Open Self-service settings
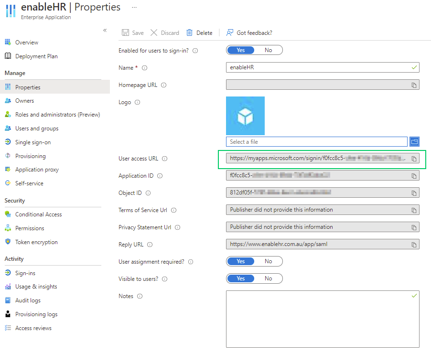431x353 pixels. coord(29,183)
